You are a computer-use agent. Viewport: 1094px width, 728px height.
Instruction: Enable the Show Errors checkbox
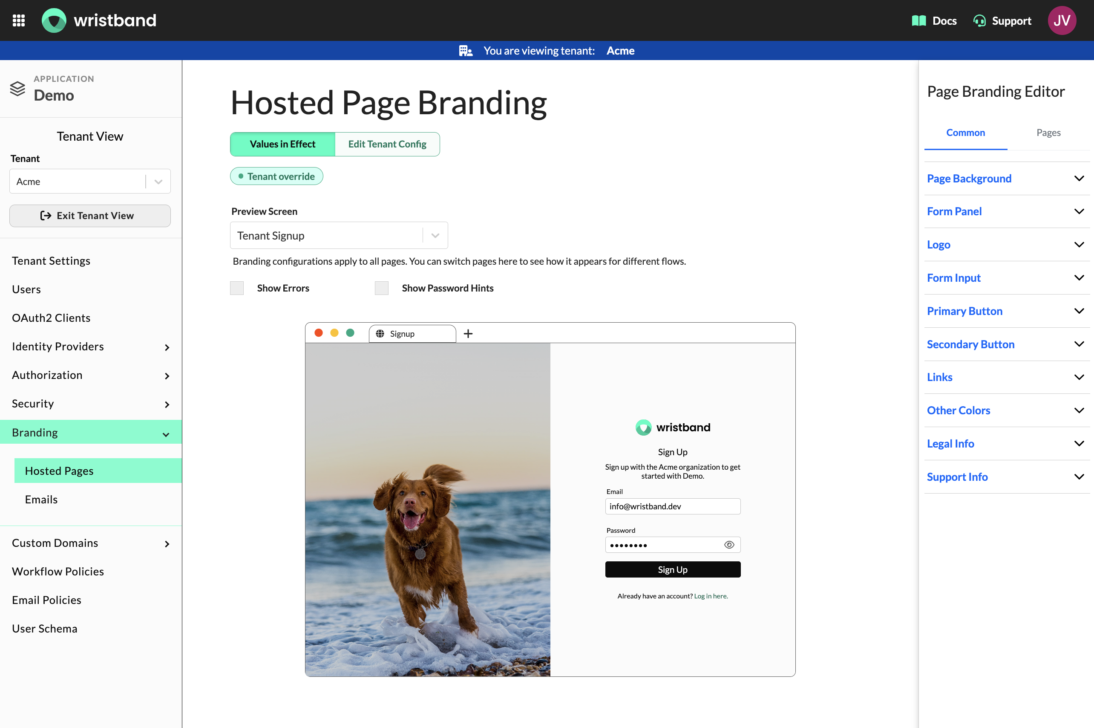(236, 288)
